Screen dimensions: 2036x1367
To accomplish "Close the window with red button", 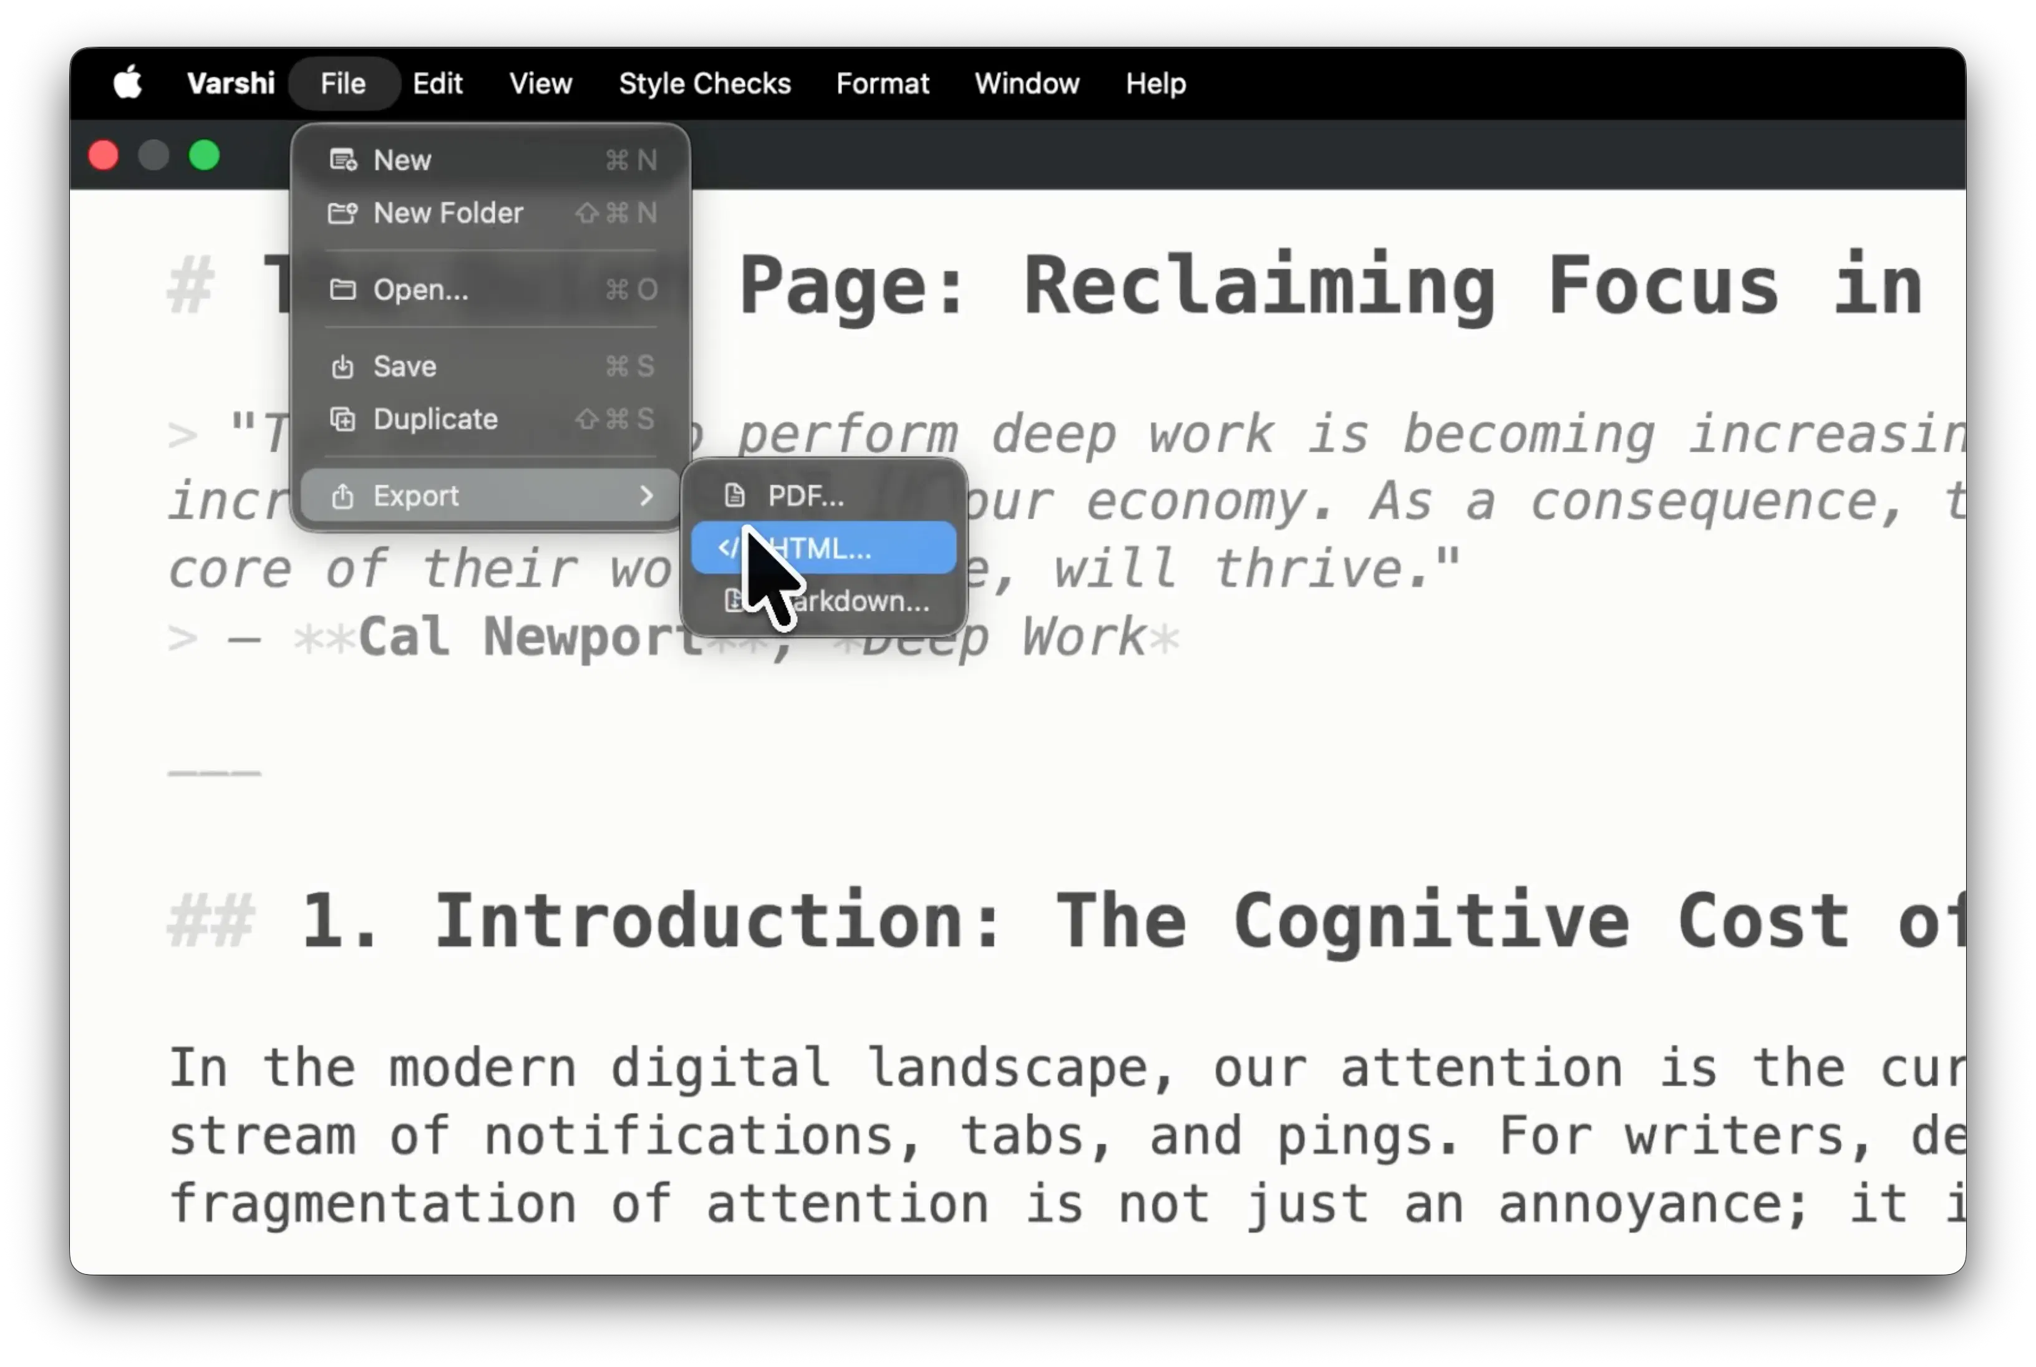I will tap(103, 155).
